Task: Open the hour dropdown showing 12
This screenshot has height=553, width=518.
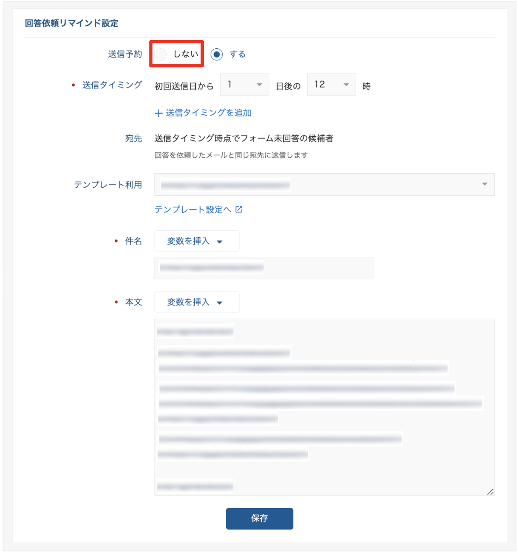Action: [x=331, y=85]
